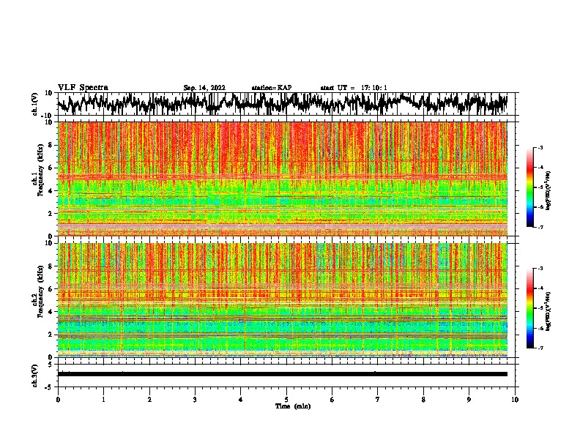This screenshot has width=580, height=448.
Task: Click the time axis tick label "3"
Action: point(195,400)
